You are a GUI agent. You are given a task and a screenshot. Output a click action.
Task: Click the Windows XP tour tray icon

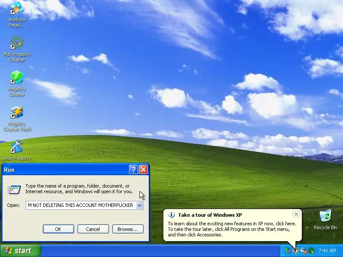click(x=295, y=251)
